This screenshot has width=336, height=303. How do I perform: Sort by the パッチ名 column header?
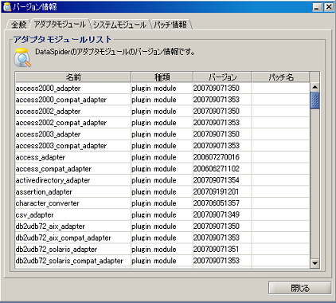pos(280,77)
